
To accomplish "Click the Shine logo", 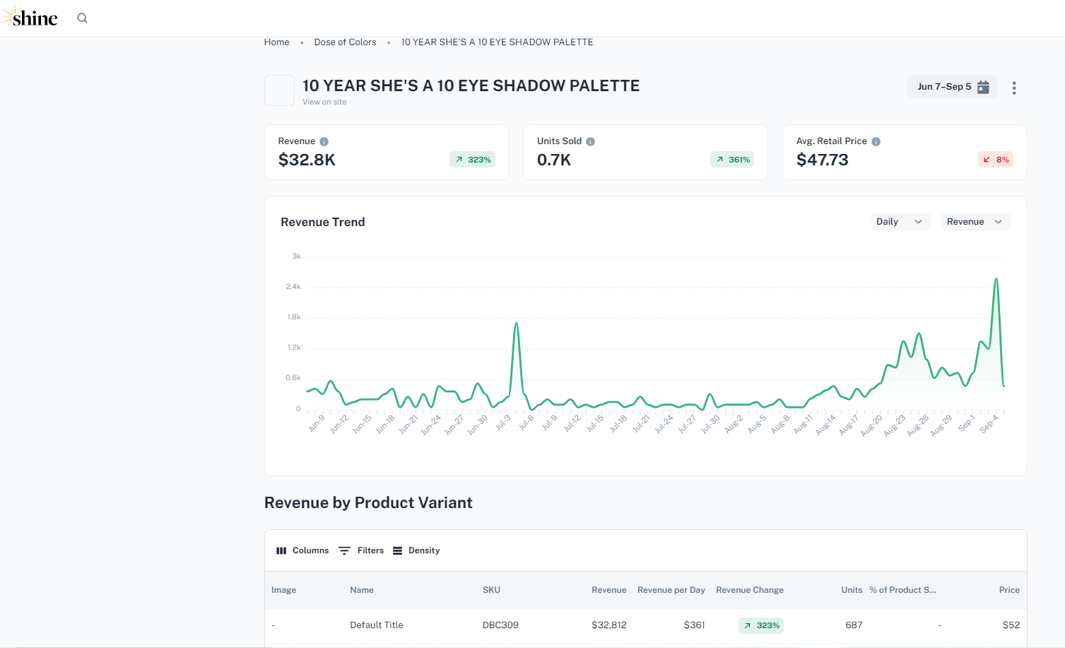I will click(x=30, y=17).
